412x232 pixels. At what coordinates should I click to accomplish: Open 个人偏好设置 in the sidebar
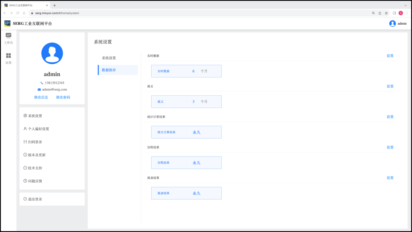click(x=38, y=129)
